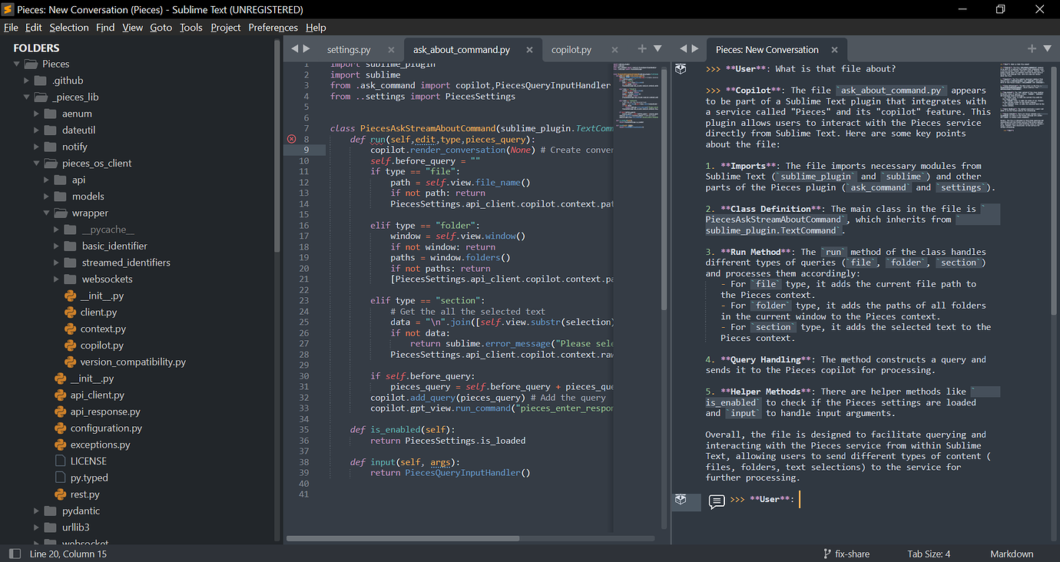Switch to the settings.py tab
Image resolution: width=1060 pixels, height=562 pixels.
(348, 48)
